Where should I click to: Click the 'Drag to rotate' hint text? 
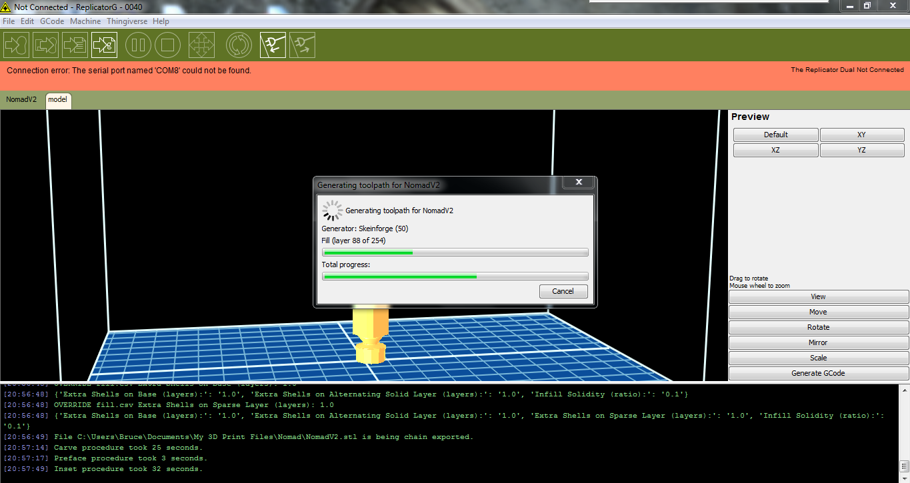click(x=749, y=278)
